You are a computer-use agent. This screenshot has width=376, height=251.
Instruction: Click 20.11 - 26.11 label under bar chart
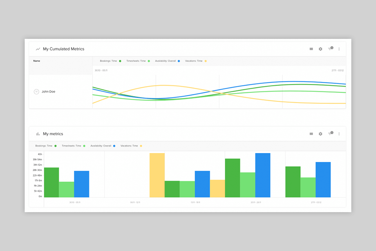click(x=256, y=202)
